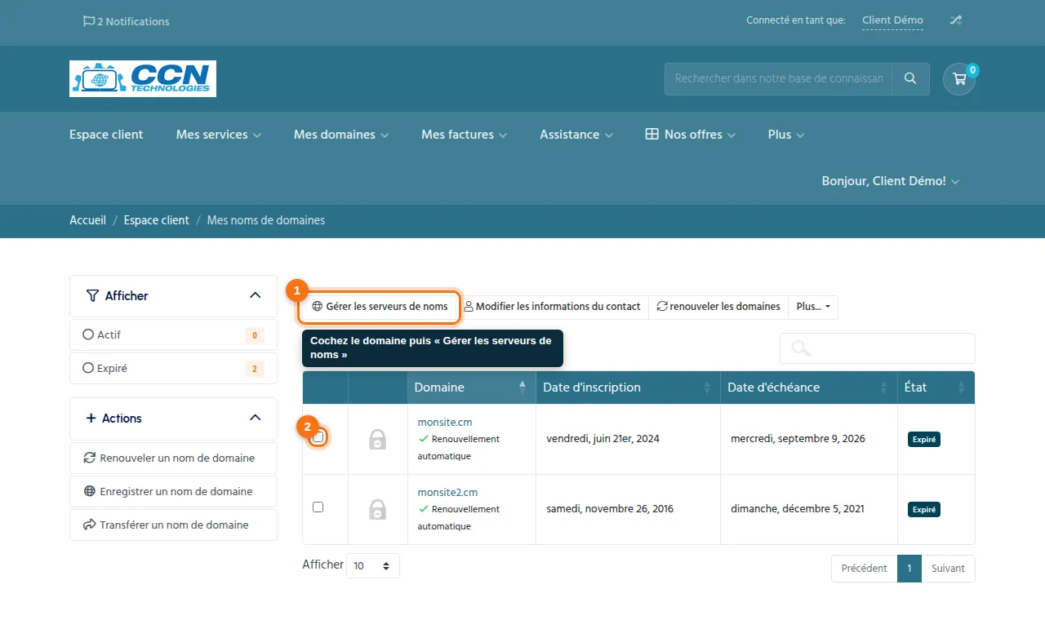1045x620 pixels.
Task: Open the 2 Notifications flag
Action: (126, 21)
